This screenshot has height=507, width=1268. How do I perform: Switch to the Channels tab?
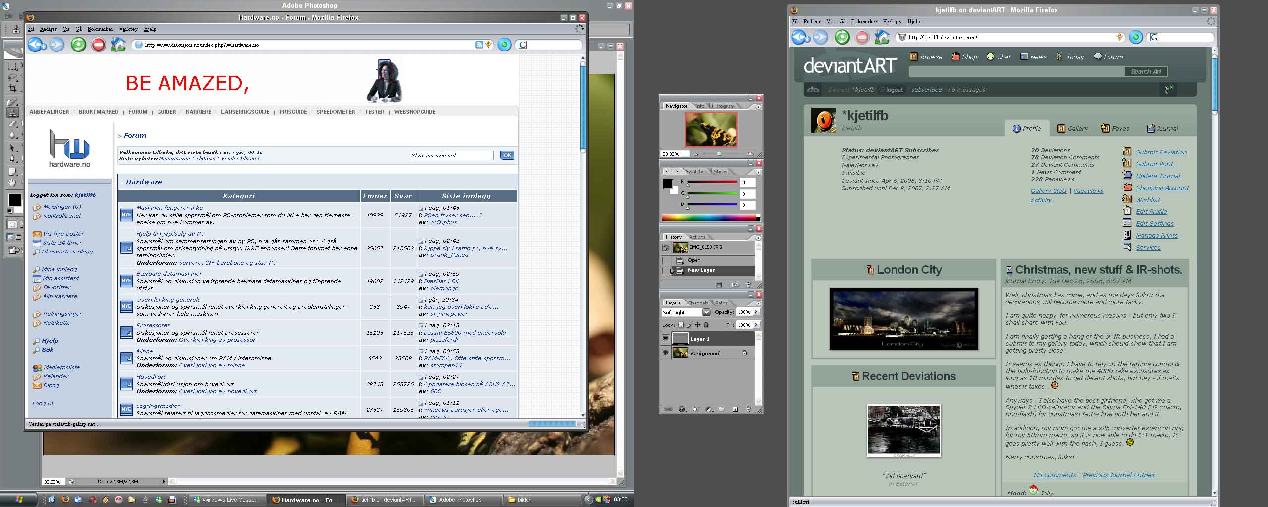[697, 303]
